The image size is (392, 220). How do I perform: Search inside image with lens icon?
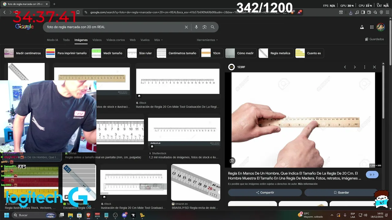click(232, 161)
